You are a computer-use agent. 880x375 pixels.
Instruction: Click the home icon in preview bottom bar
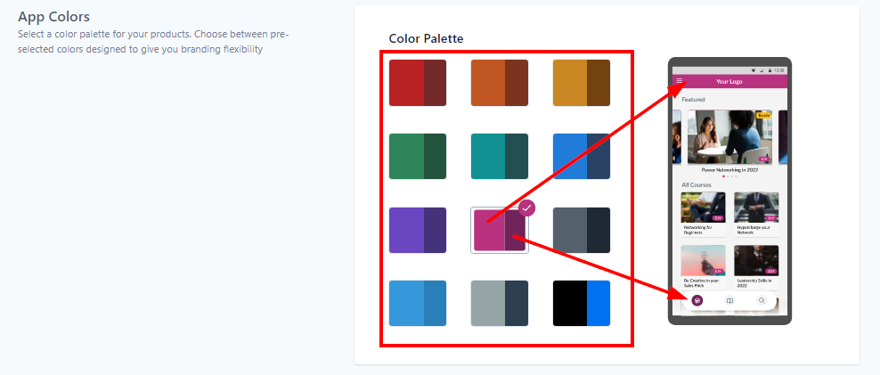[697, 300]
